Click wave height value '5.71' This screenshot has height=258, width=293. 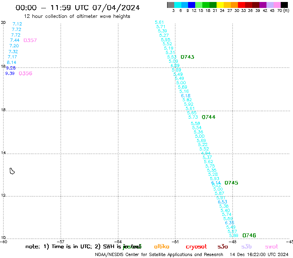click(x=161, y=27)
